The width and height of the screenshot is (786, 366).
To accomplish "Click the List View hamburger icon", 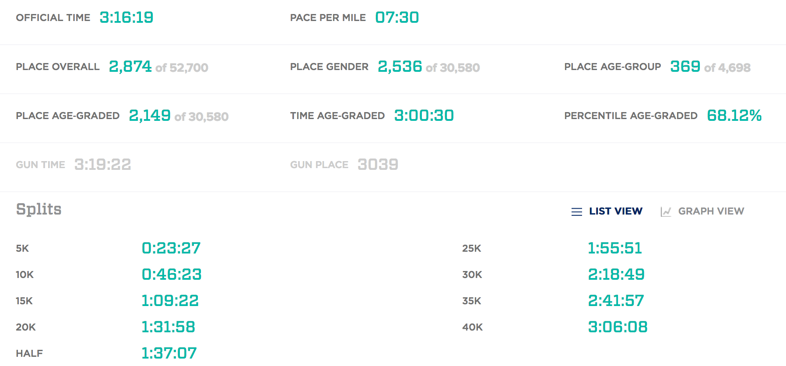I will pos(577,212).
